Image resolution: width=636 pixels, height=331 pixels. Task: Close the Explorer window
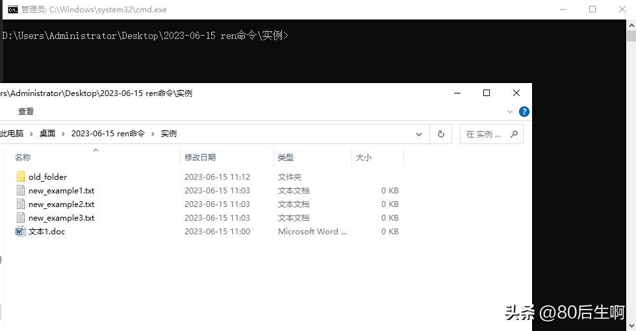516,93
